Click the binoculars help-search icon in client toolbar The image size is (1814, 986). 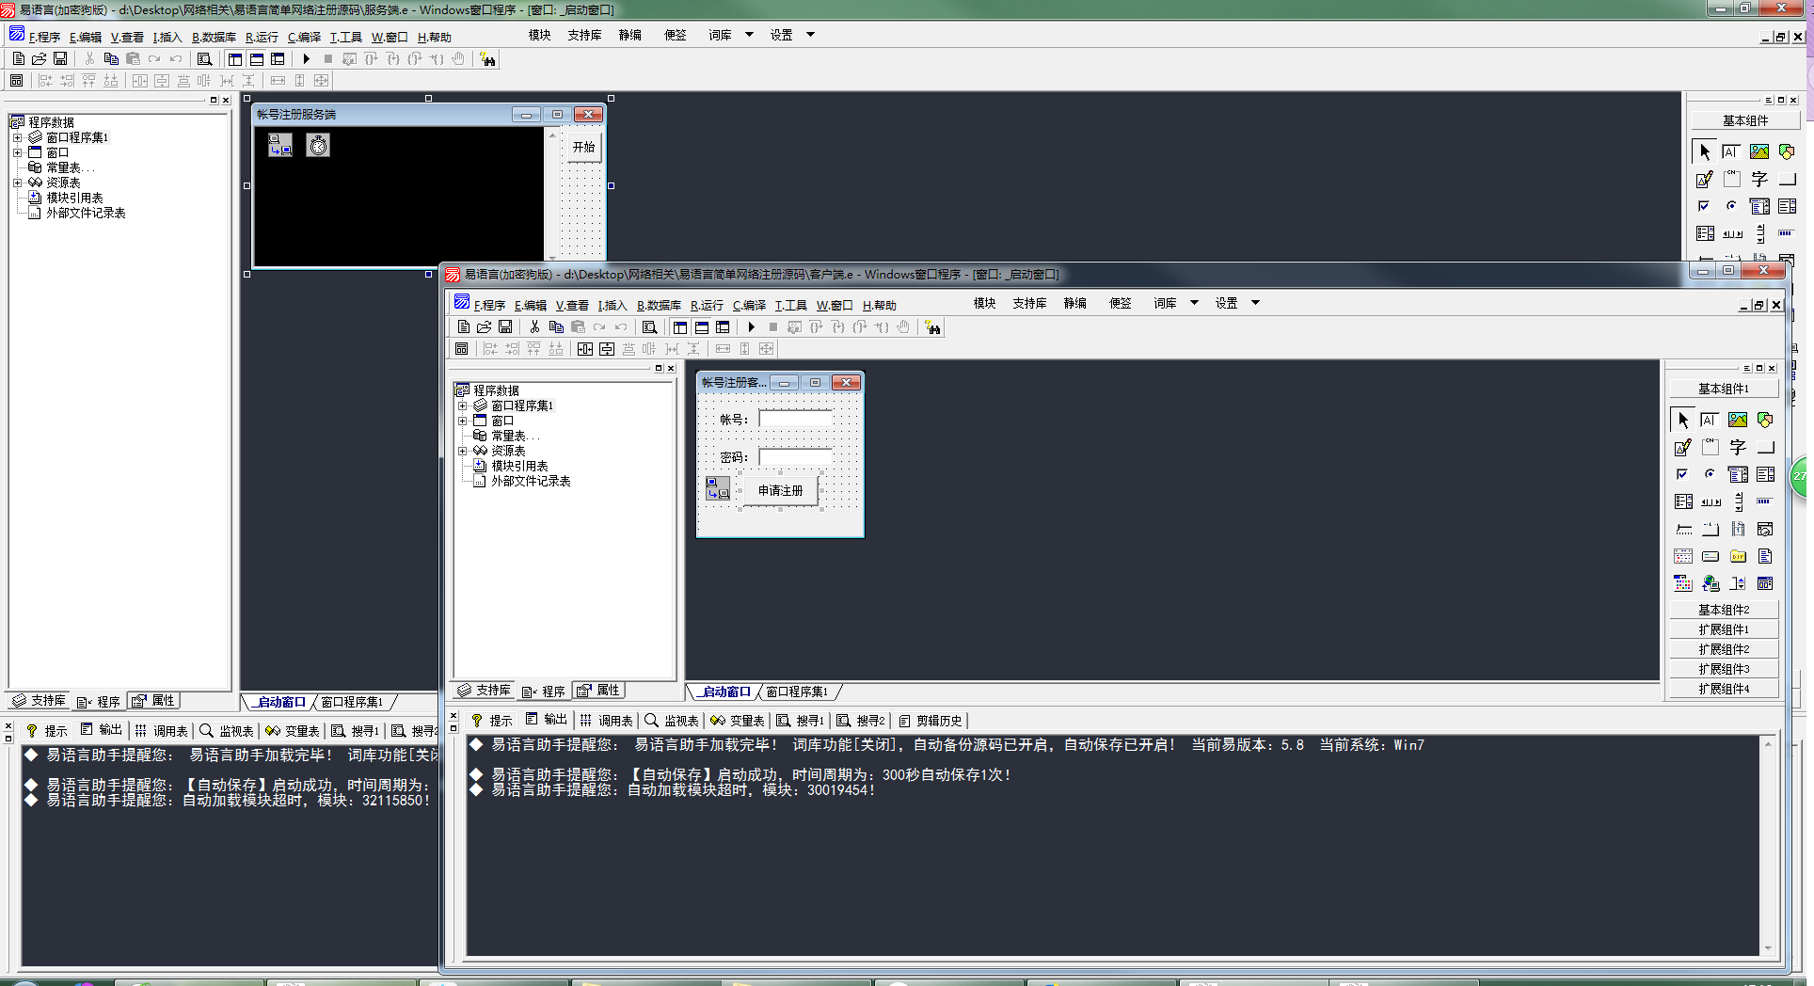point(932,327)
